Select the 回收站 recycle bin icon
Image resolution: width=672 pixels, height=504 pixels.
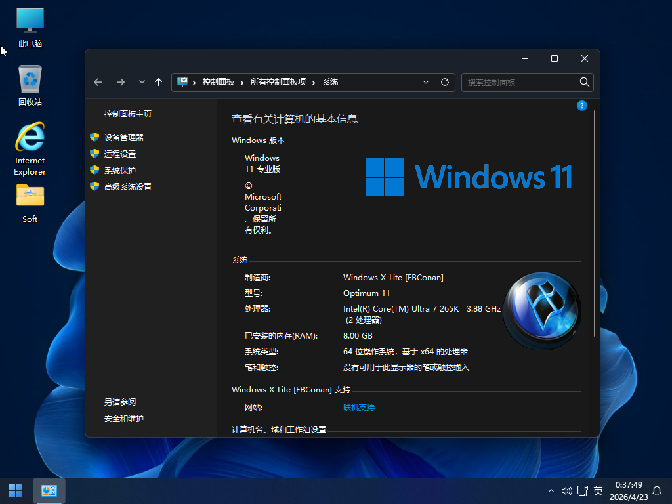click(30, 85)
